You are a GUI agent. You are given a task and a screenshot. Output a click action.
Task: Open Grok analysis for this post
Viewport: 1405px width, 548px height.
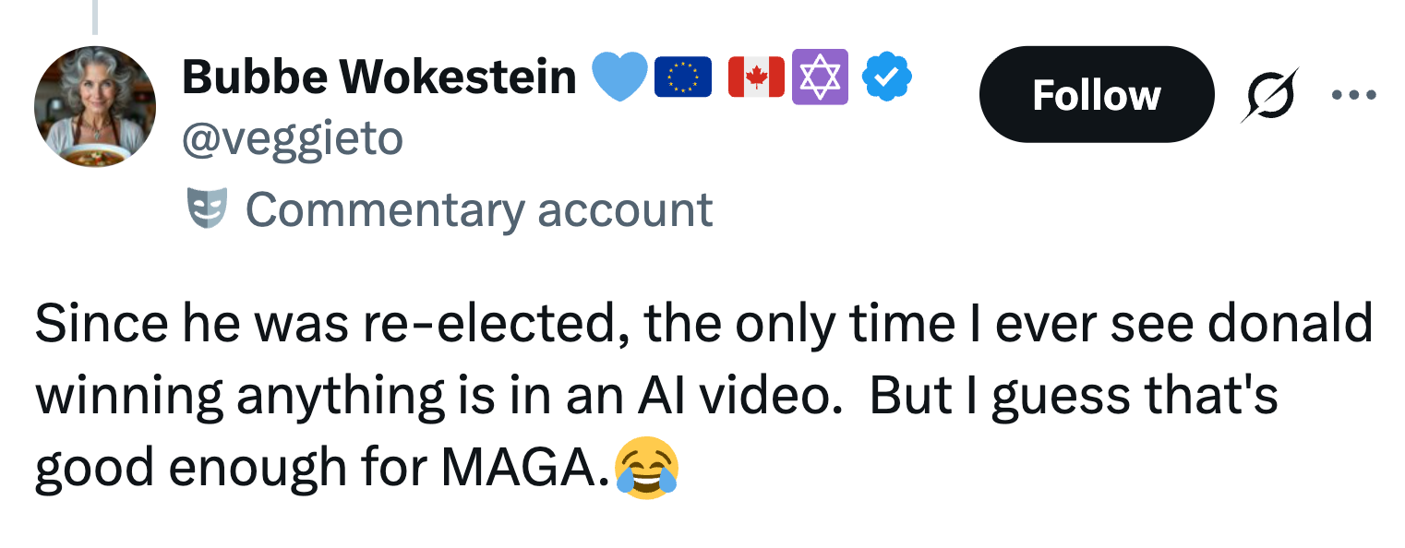[x=1267, y=93]
